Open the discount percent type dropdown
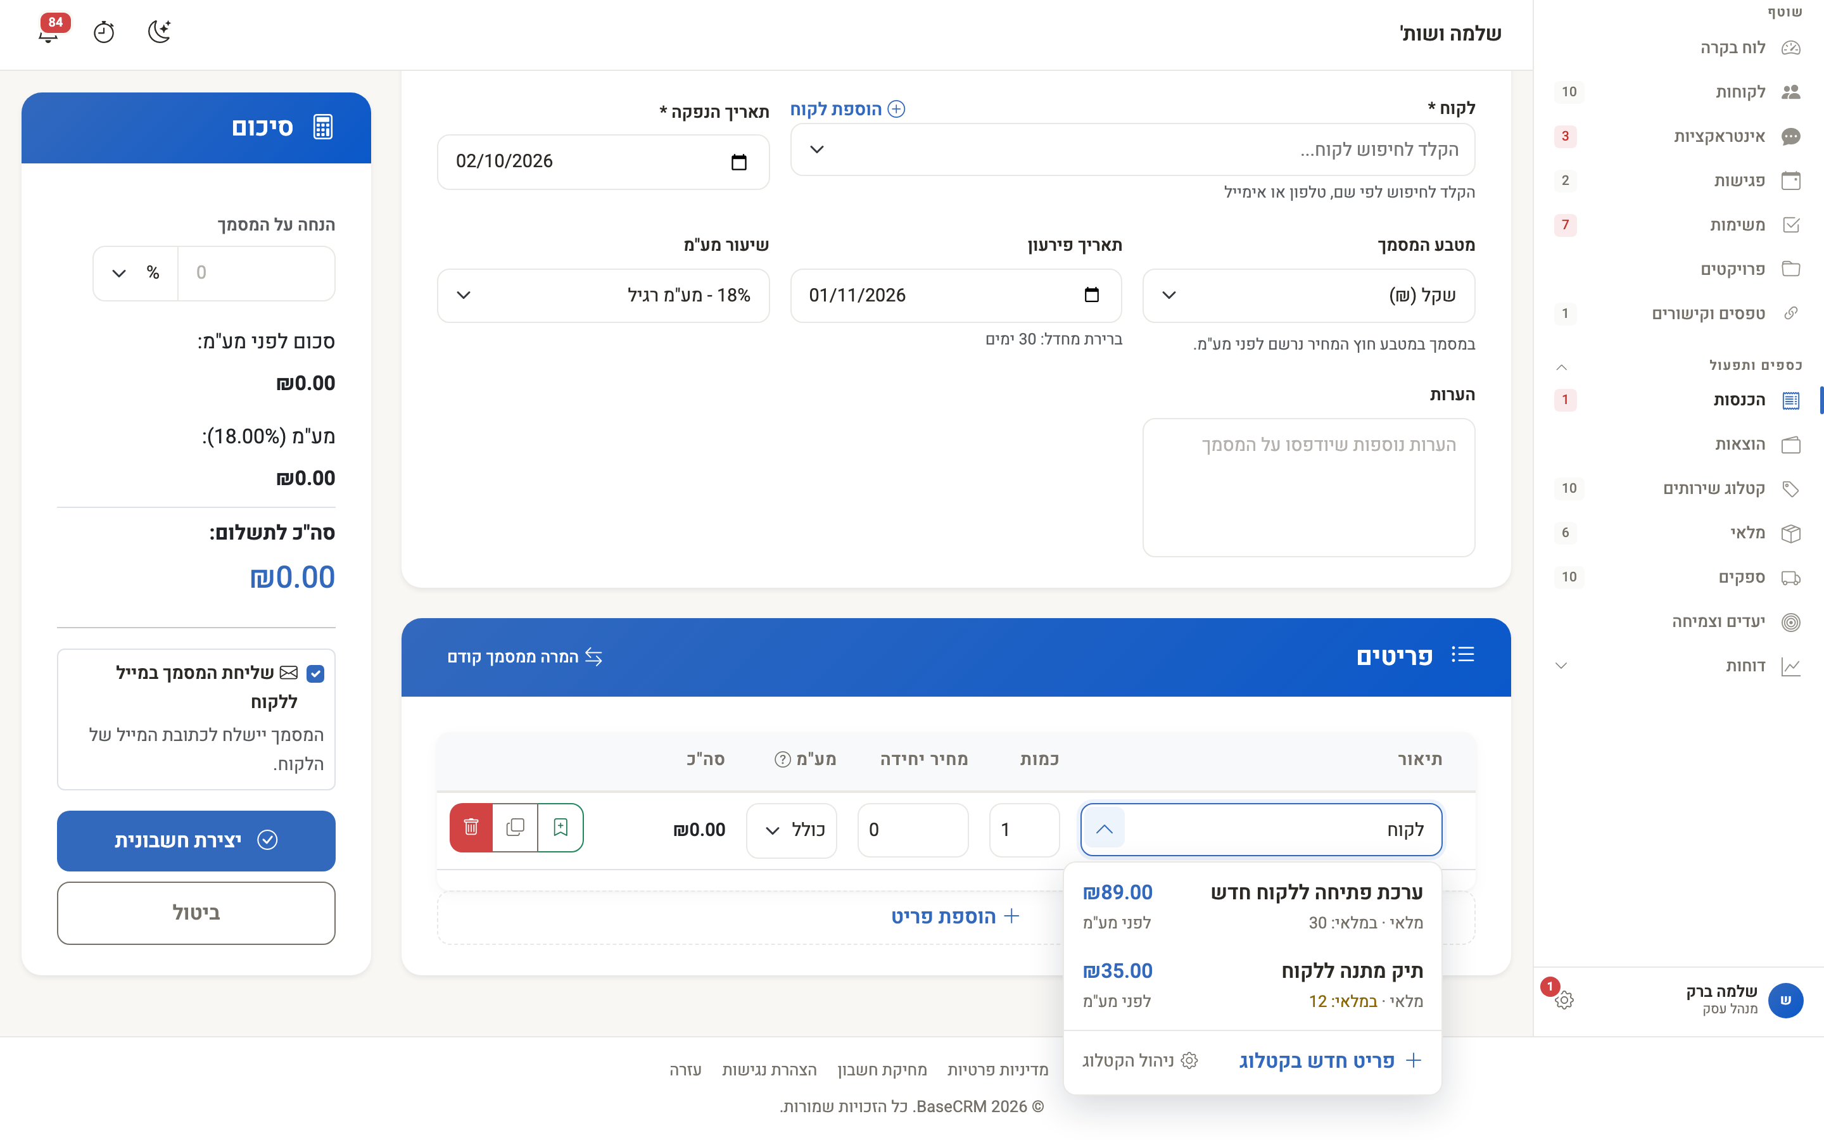This screenshot has height=1140, width=1824. 136,273
